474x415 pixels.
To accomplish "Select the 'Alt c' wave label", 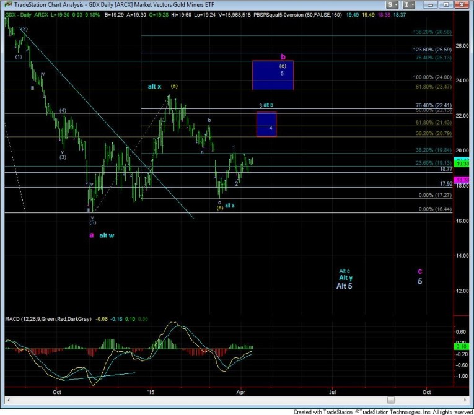I will [345, 271].
